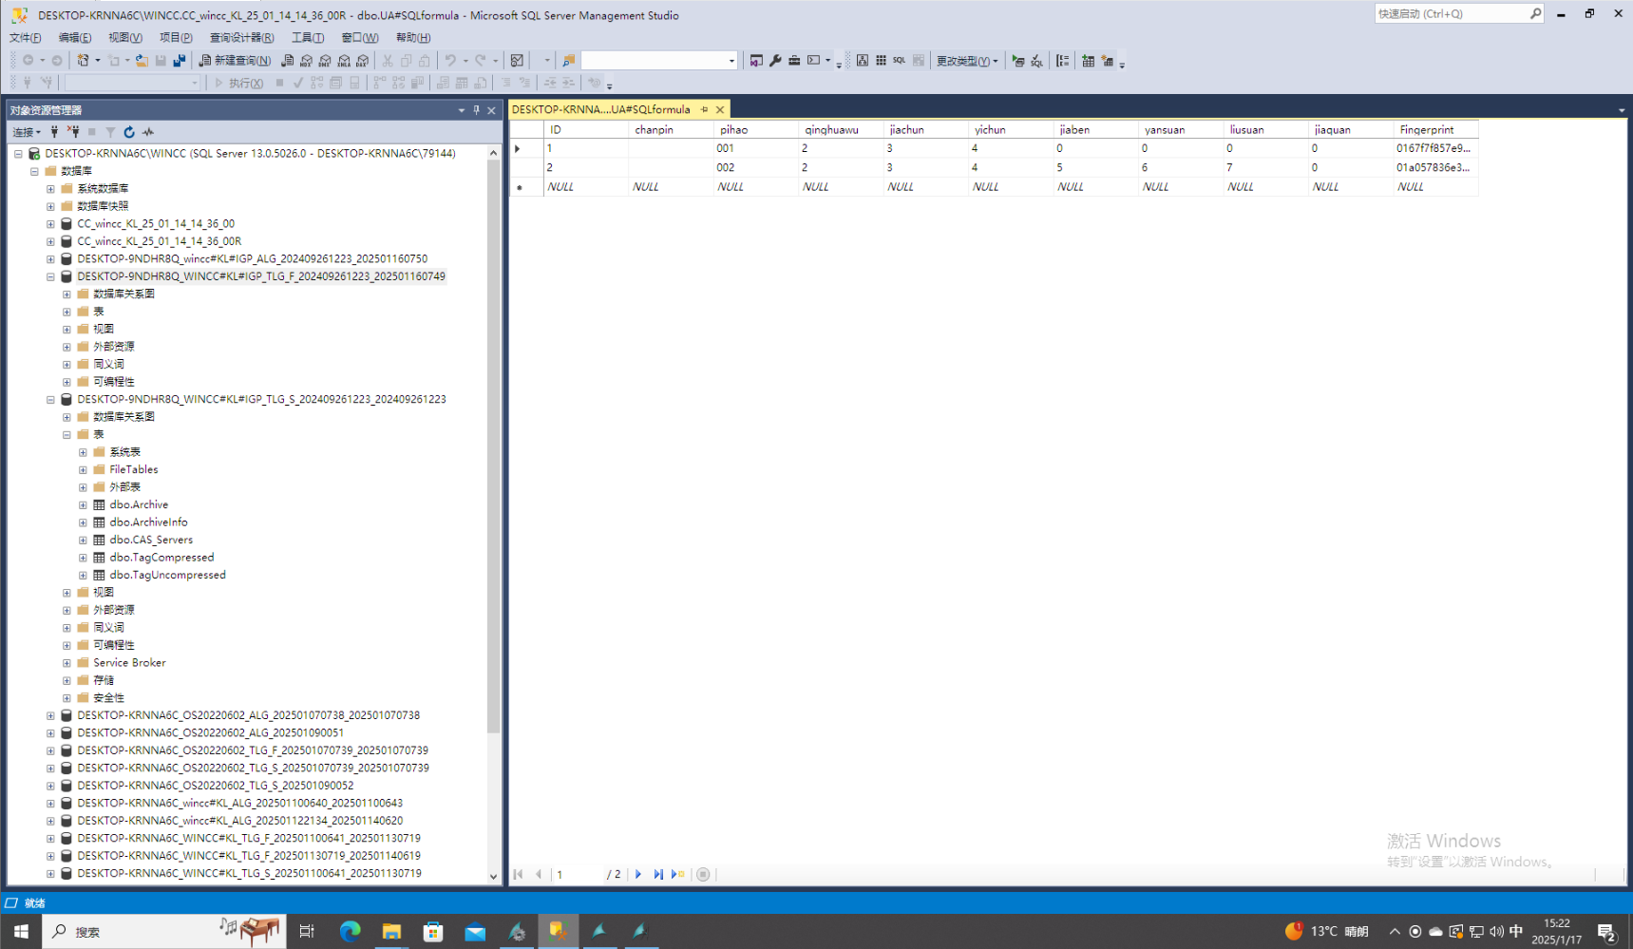Open the Change Type (更改类型) dropdown

point(967,61)
